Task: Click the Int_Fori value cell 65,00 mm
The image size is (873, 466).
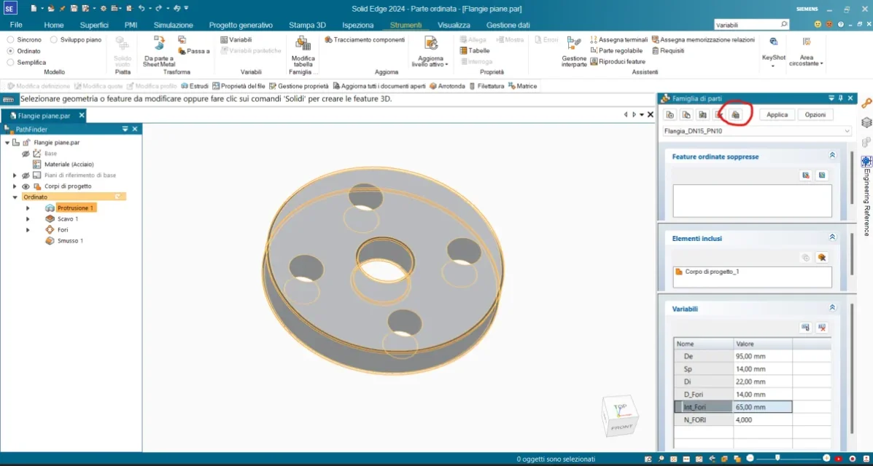Action: click(x=762, y=407)
